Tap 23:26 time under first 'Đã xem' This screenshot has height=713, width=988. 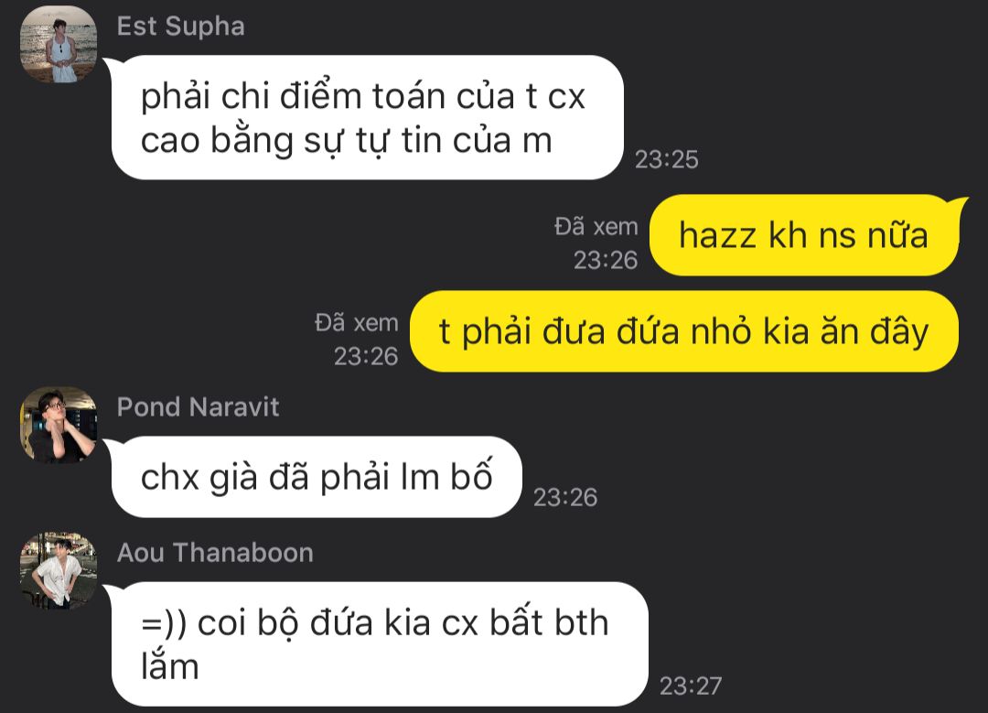606,260
